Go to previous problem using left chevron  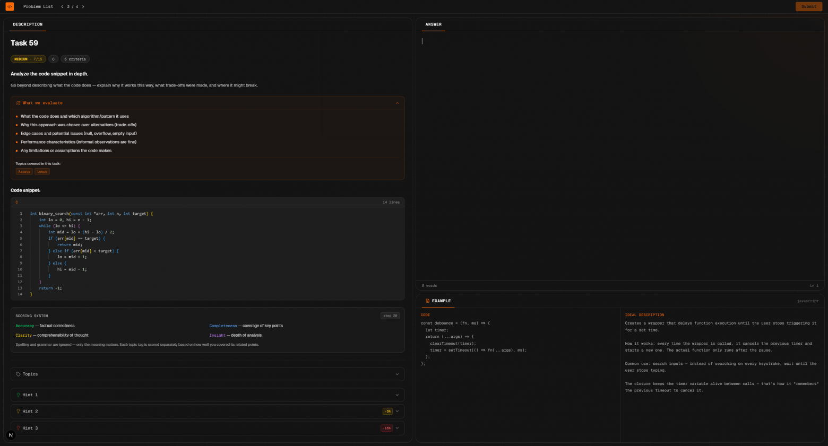(x=62, y=7)
